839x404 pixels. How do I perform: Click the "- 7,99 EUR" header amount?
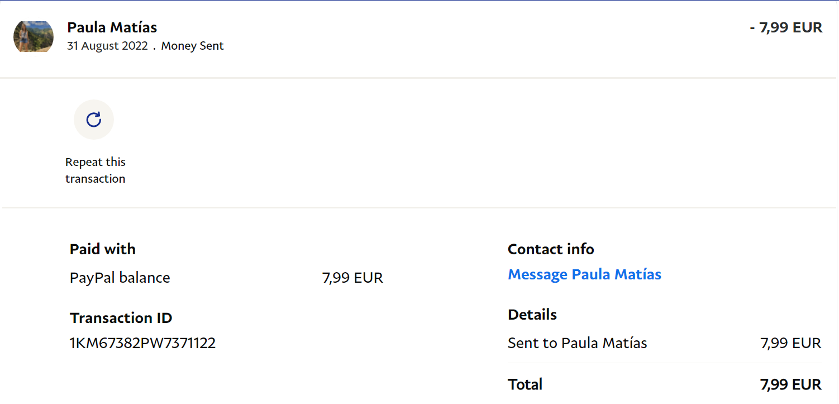coord(786,27)
